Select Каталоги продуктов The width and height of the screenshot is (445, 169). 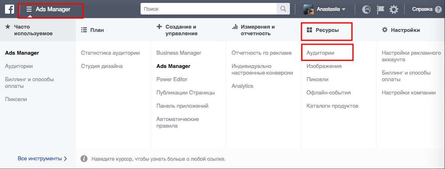click(332, 106)
